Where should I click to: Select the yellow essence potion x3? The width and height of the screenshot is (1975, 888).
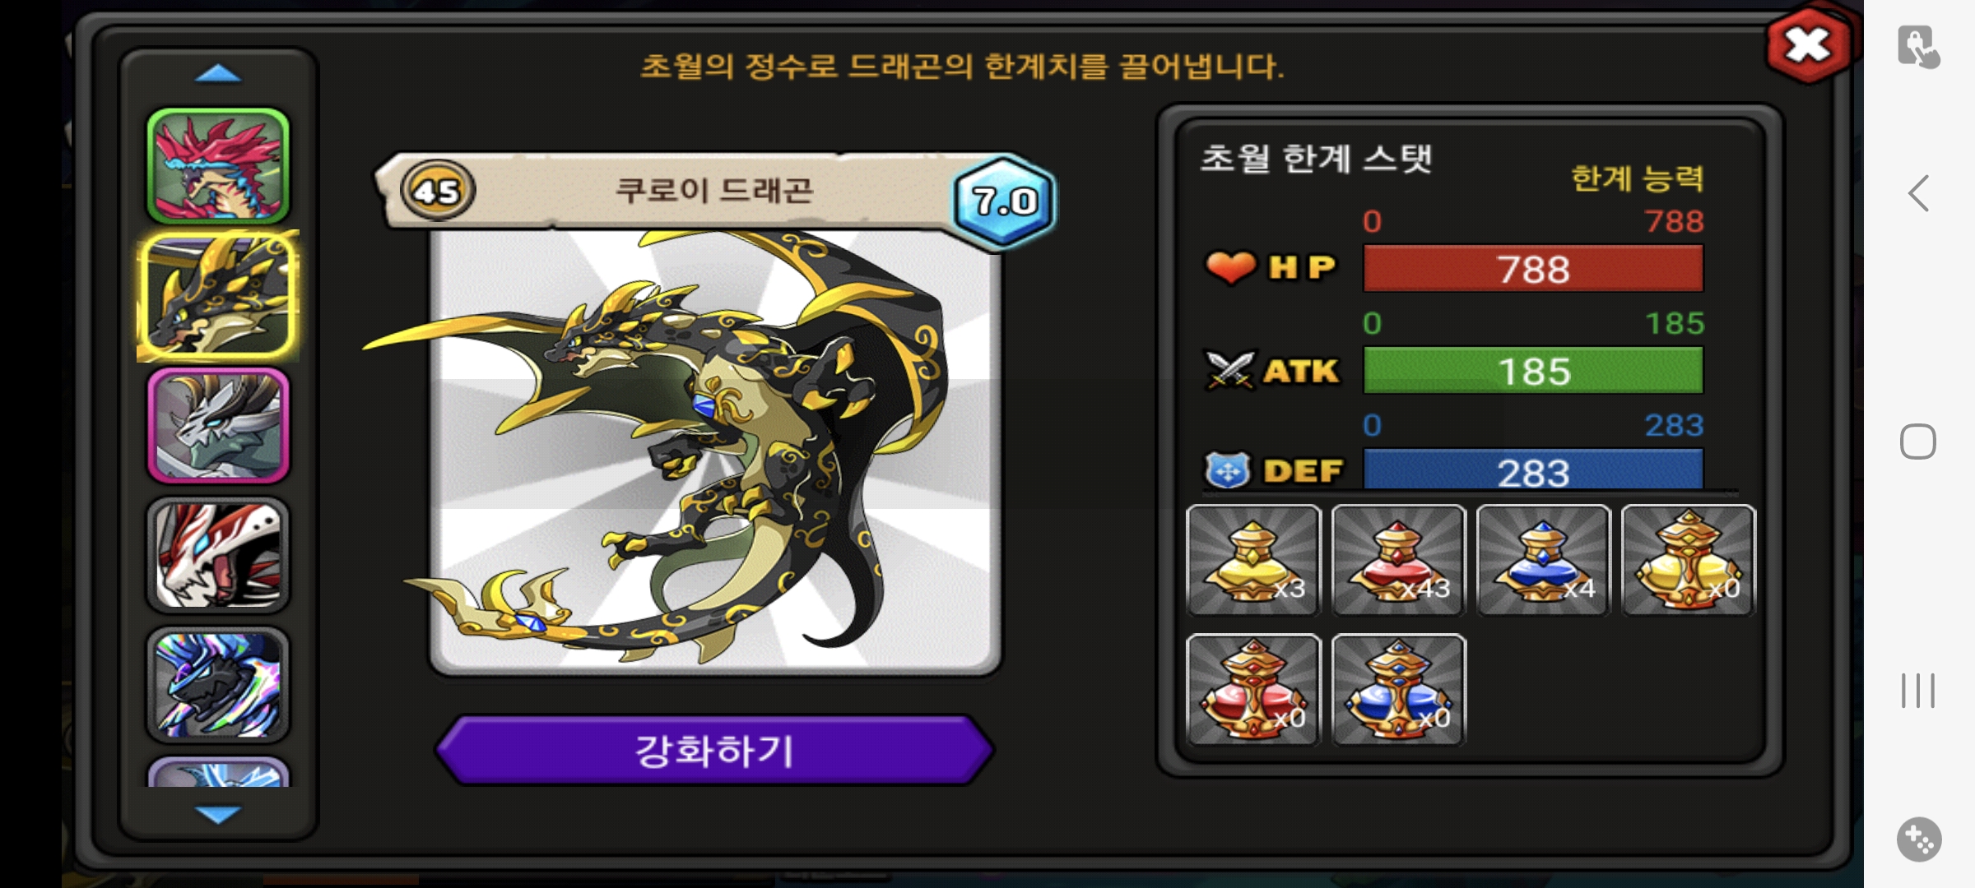[x=1253, y=560]
